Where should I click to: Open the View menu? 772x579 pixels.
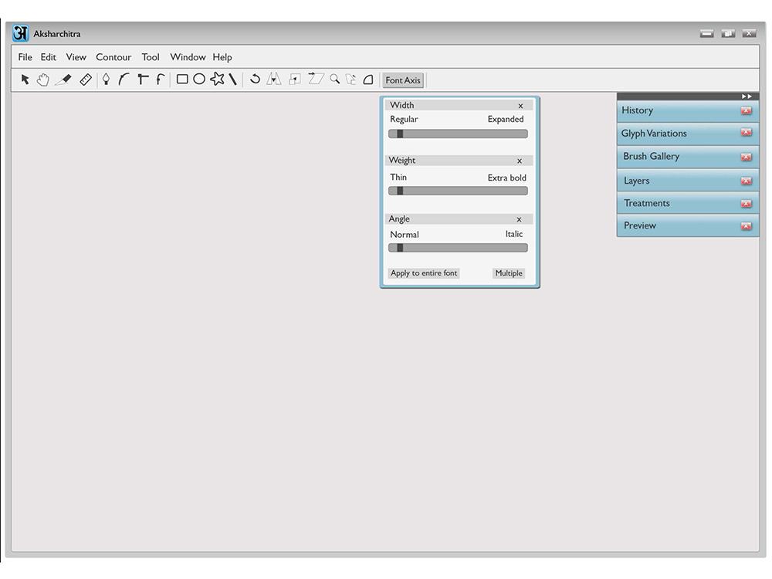76,57
